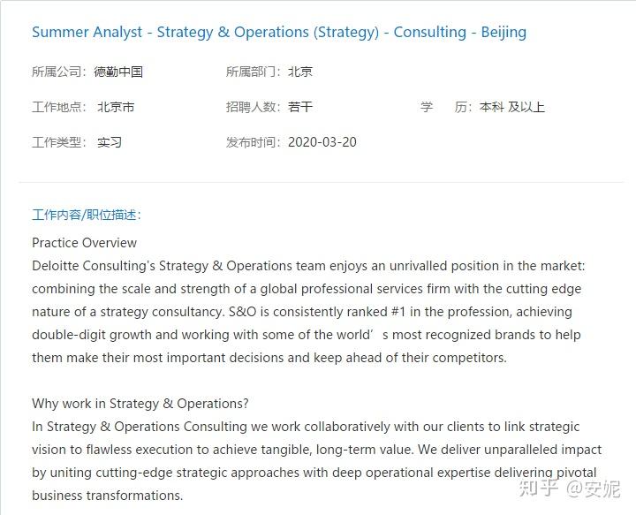Click the 工作类型 field label

(58, 142)
